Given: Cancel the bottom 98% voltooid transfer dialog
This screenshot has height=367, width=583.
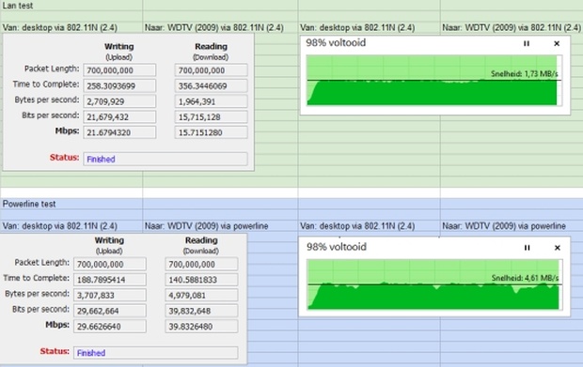Looking at the screenshot, I should (557, 248).
